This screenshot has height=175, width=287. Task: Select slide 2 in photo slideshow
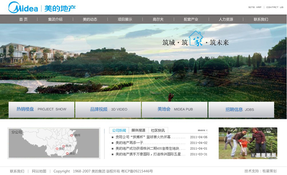point(258,155)
